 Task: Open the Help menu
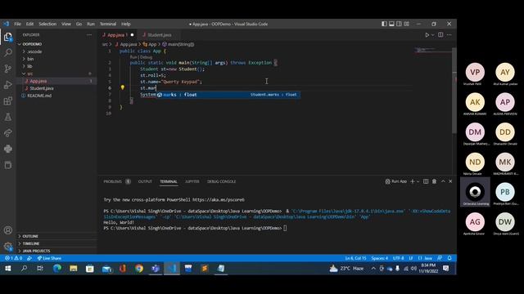(125, 24)
